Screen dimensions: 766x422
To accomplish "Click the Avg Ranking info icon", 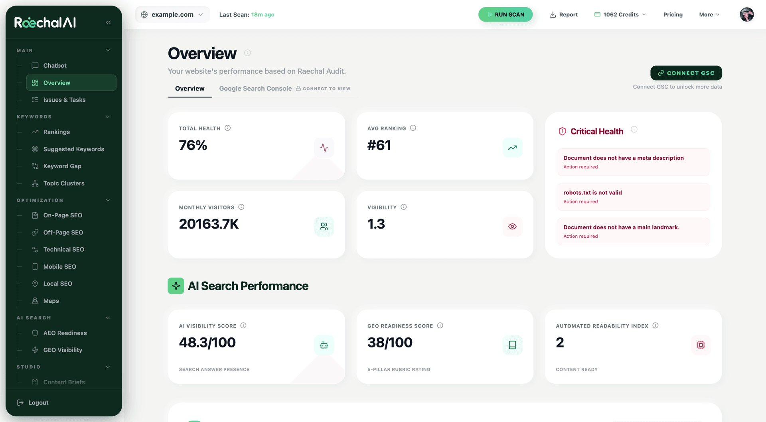I will coord(413,128).
